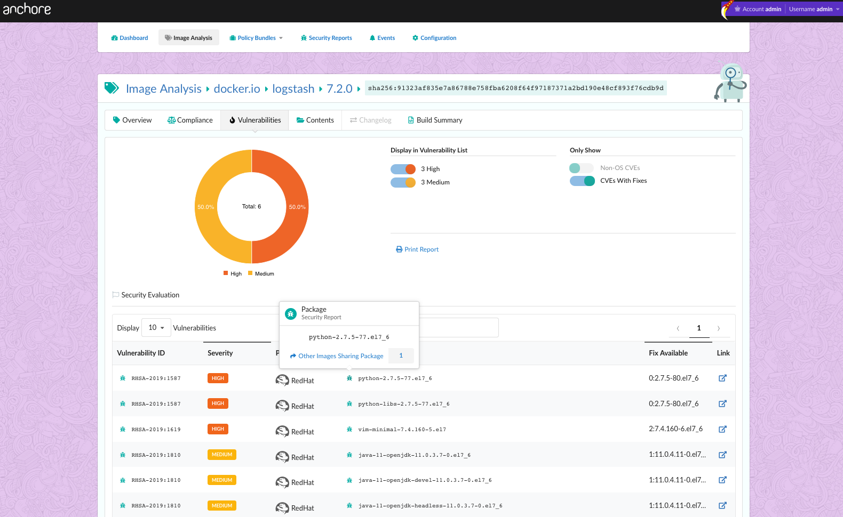Toggle the 3 High vulnerabilities switch
This screenshot has height=517, width=843.
pyautogui.click(x=403, y=169)
